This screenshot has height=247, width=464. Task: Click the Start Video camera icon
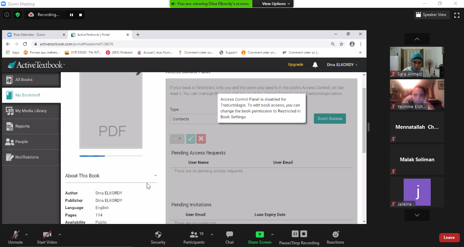point(47,234)
